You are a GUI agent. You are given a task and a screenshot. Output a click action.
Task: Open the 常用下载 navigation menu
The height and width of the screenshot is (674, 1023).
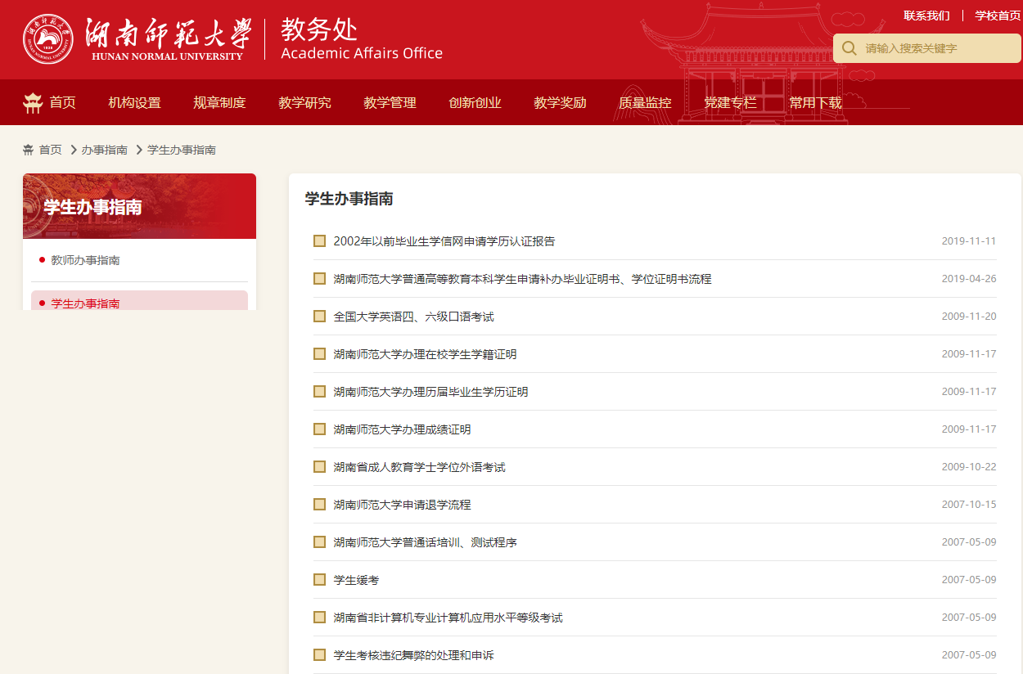(x=815, y=102)
